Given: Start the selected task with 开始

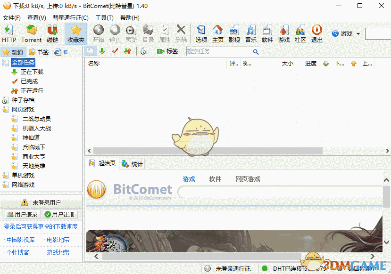Looking at the screenshot, I should coord(100,33).
